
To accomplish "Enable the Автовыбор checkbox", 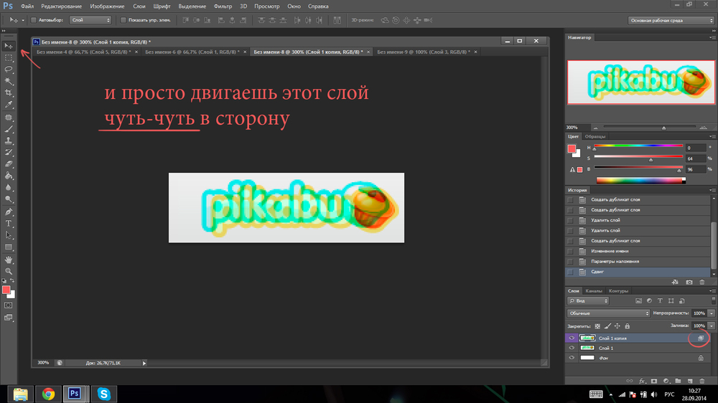I will 33,20.
